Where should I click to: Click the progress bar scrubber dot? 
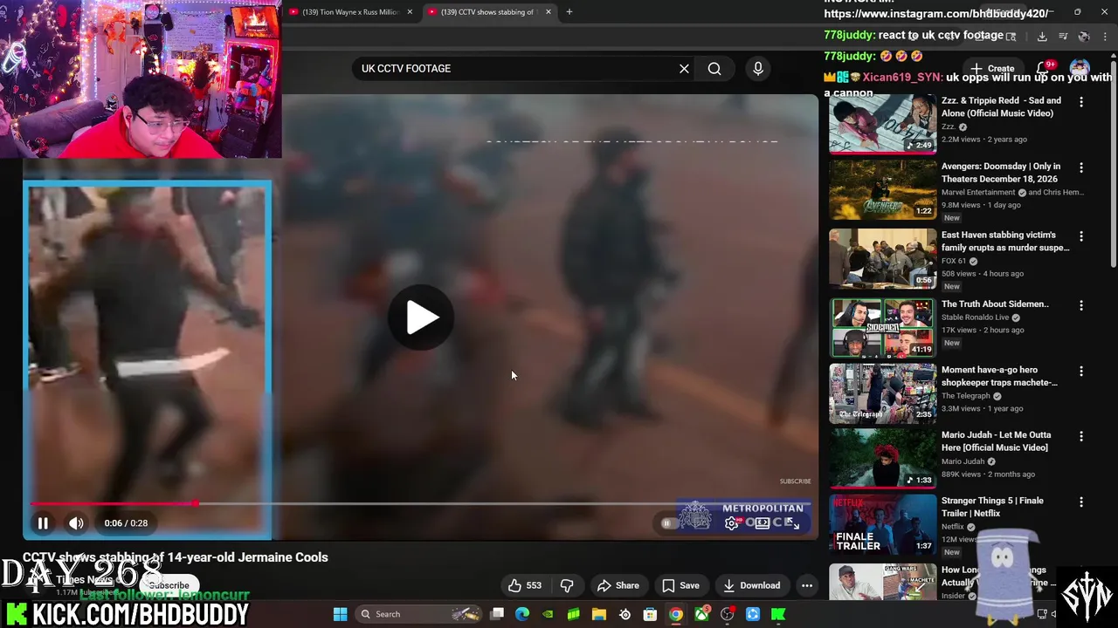pyautogui.click(x=196, y=503)
